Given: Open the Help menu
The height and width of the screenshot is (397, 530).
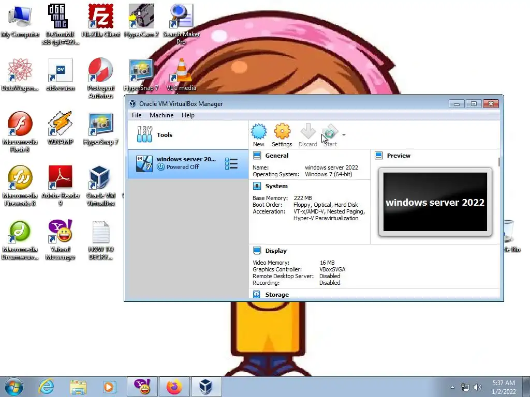Looking at the screenshot, I should coord(188,115).
